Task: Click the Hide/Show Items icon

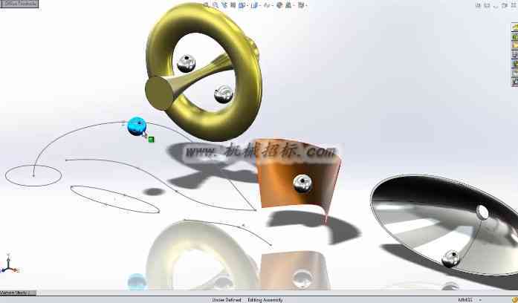Action: point(267,5)
